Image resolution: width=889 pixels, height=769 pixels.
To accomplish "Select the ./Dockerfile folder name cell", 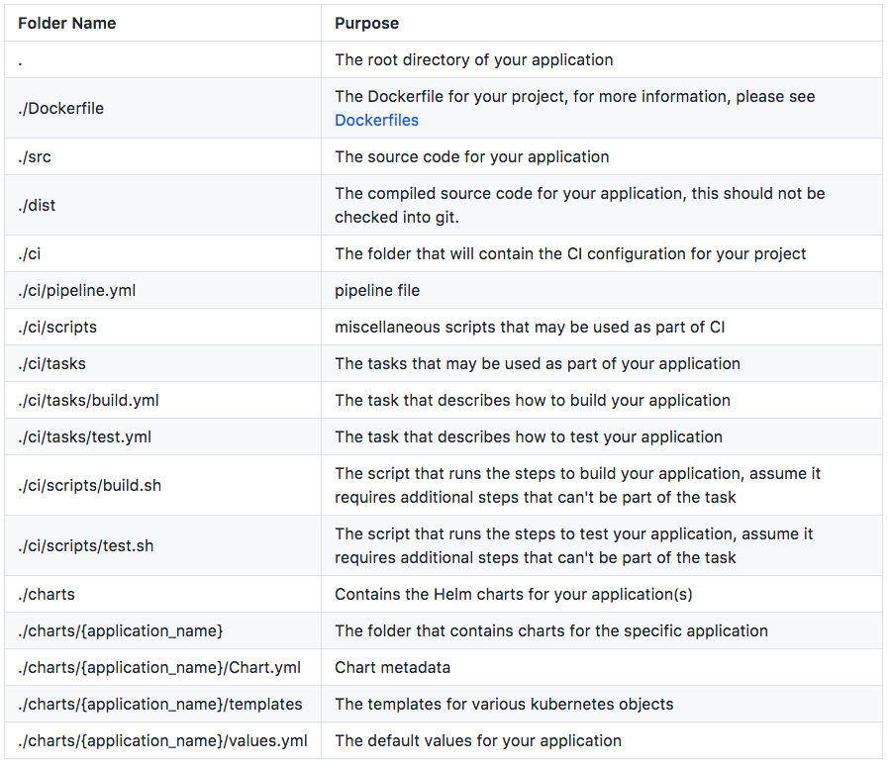I will tap(162, 108).
